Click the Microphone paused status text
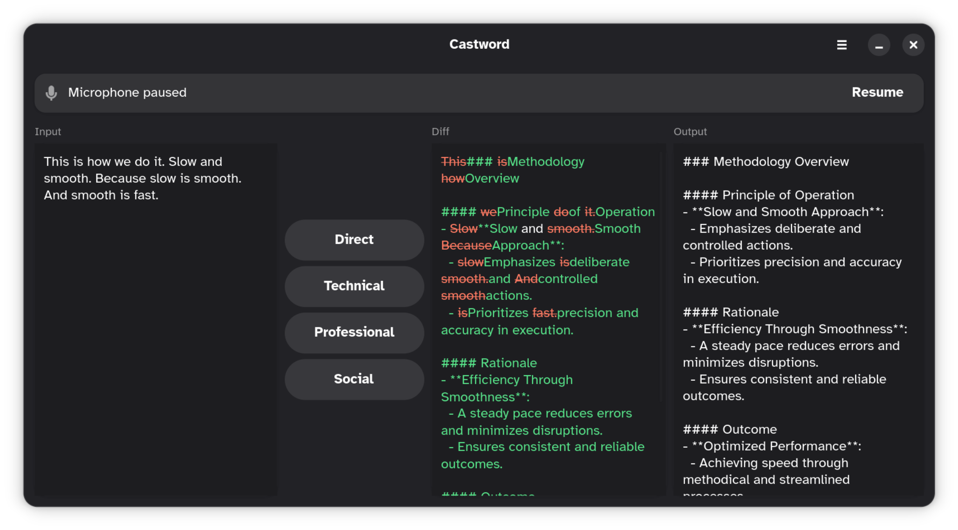This screenshot has height=530, width=958. pos(127,93)
